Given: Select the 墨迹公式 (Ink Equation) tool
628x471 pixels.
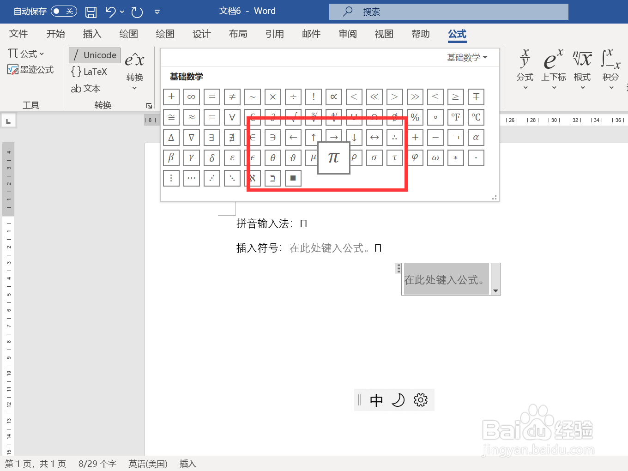Looking at the screenshot, I should pyautogui.click(x=31, y=70).
